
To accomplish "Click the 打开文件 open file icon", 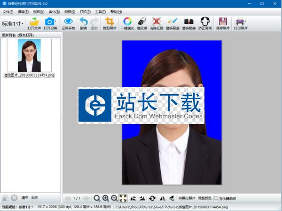I will (34, 22).
